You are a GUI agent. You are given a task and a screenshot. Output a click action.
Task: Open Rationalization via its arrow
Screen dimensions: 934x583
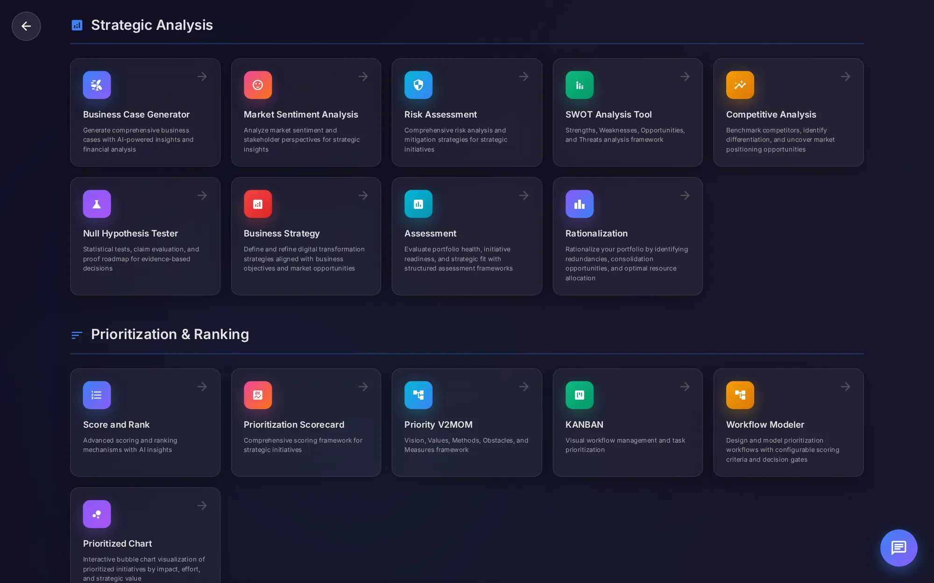(x=685, y=195)
